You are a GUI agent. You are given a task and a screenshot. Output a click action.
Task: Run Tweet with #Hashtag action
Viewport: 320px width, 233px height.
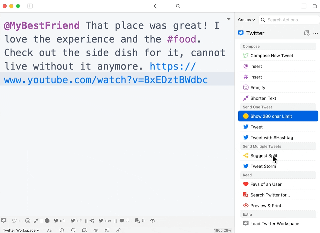[278, 137]
